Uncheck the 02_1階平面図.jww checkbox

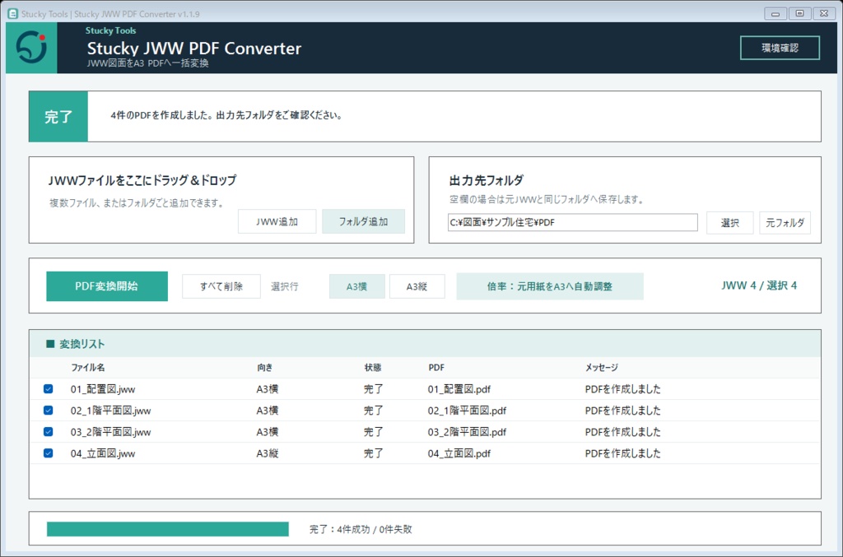tap(49, 411)
